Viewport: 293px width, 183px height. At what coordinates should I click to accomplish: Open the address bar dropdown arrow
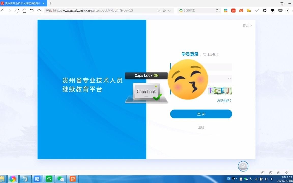pyautogui.click(x=169, y=10)
